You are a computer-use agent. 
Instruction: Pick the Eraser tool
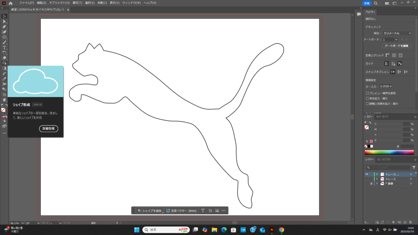[x=4, y=58]
